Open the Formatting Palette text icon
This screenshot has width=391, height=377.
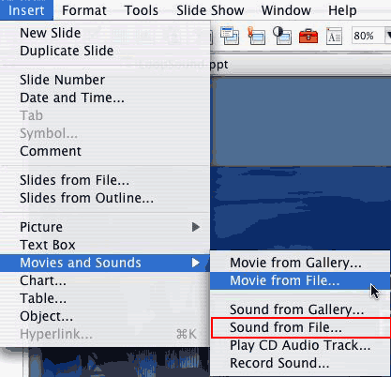point(334,37)
